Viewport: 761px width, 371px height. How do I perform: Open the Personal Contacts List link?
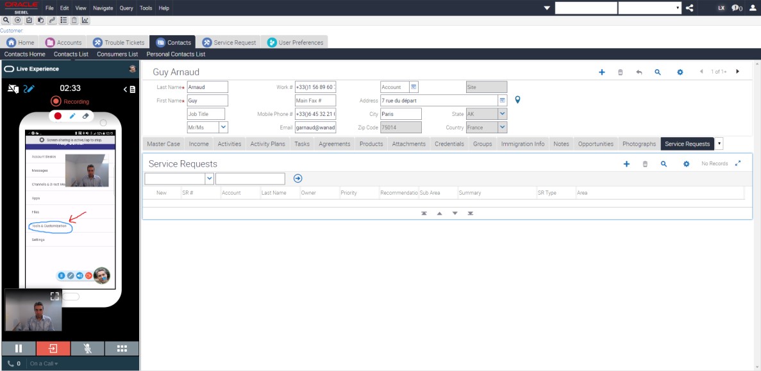point(176,54)
